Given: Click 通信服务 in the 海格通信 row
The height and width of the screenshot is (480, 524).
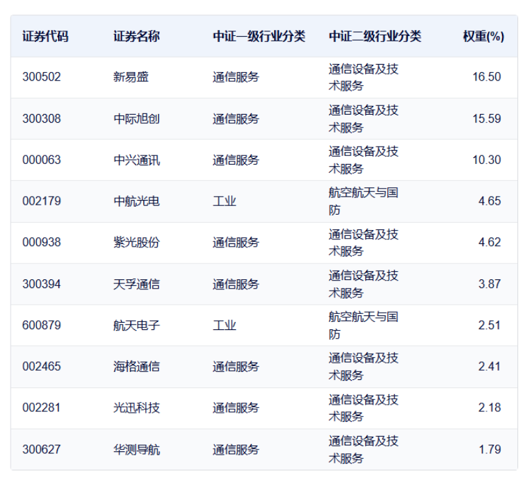Looking at the screenshot, I should coord(236,367).
